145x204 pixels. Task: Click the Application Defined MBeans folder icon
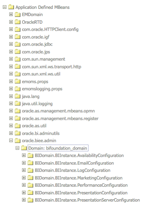point(11,7)
